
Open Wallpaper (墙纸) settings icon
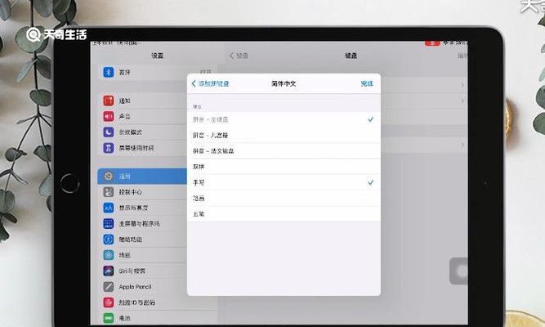coord(109,255)
